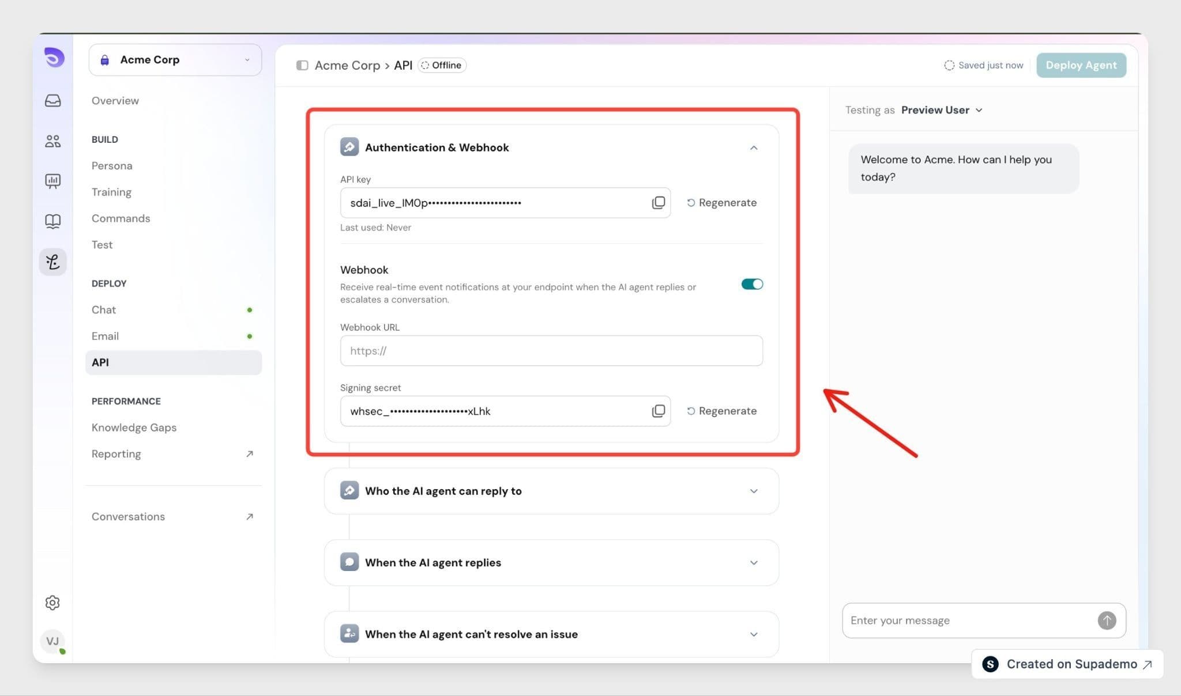Image resolution: width=1181 pixels, height=696 pixels.
Task: Disable the Webhook toggle
Action: point(752,284)
